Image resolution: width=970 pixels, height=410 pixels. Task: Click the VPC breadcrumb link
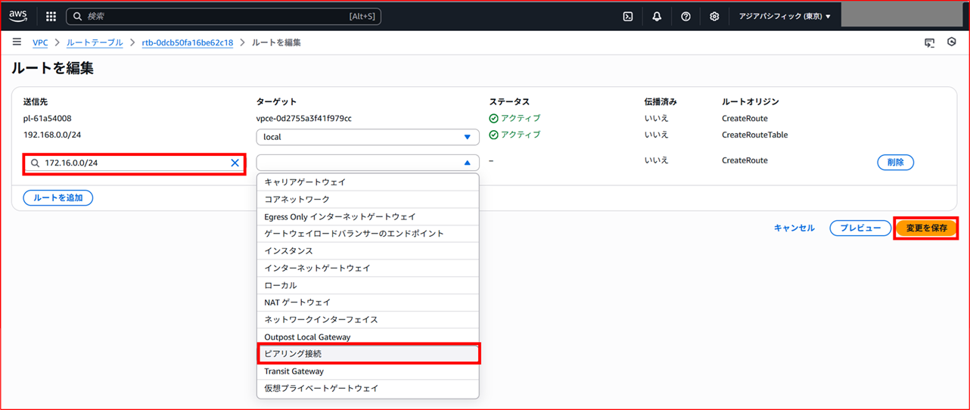pyautogui.click(x=40, y=43)
